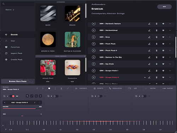Go to next preset in bottom header
Viewport: 177px width, 133px height.
pyautogui.click(x=43, y=89)
